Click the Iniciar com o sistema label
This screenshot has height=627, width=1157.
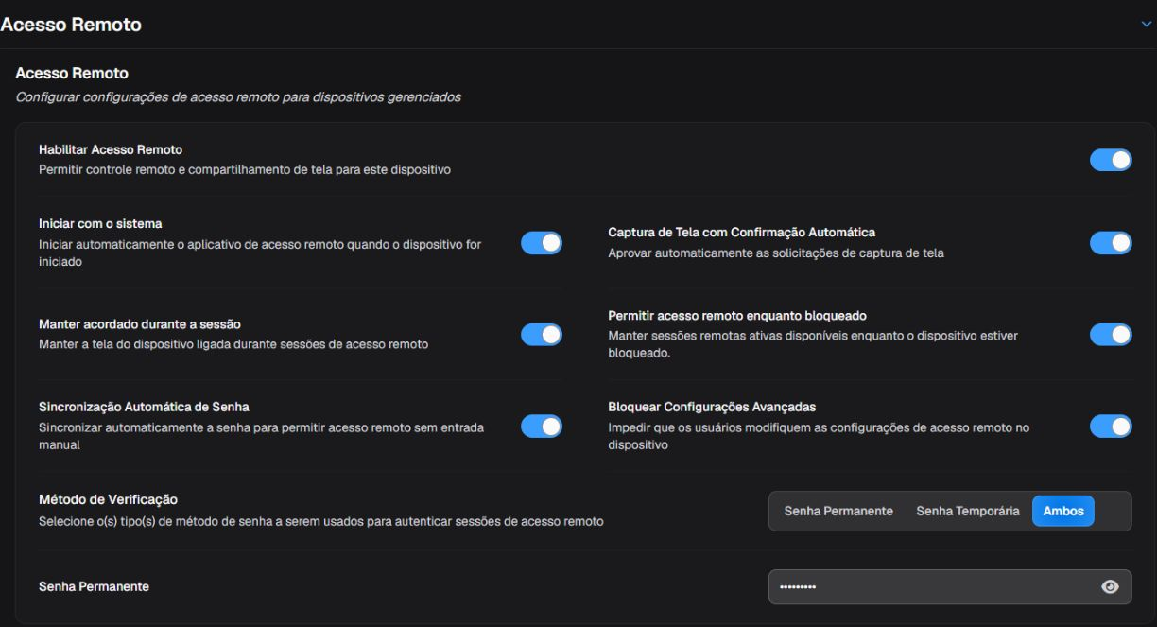tap(100, 223)
